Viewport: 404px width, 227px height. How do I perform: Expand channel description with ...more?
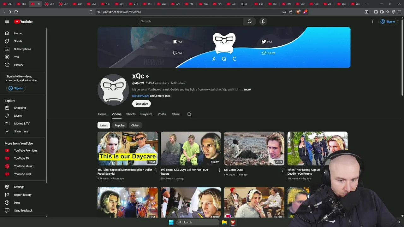tap(246, 90)
